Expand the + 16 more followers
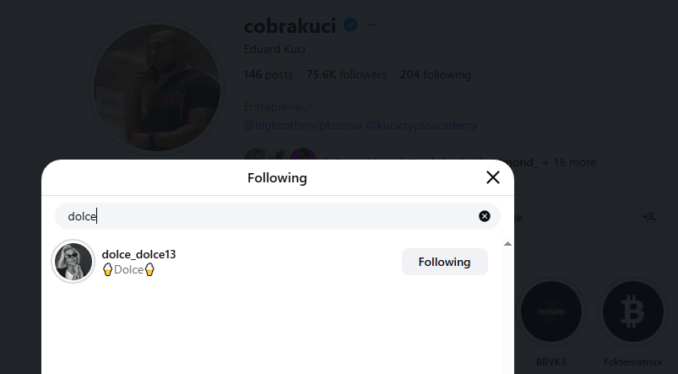Screen dimensions: 678x374 (569, 162)
